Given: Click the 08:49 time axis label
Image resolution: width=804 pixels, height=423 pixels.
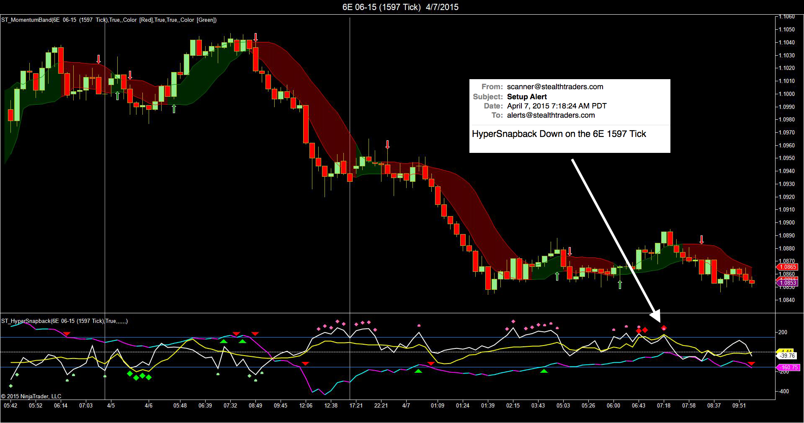Looking at the screenshot, I should pyautogui.click(x=255, y=405).
